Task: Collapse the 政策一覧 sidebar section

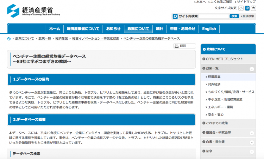Action: 252,69
